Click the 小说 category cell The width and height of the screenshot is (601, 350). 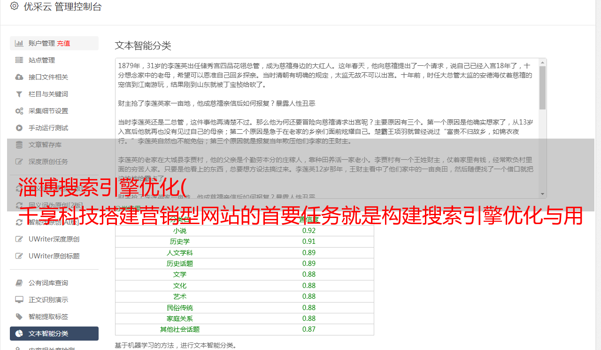pyautogui.click(x=180, y=231)
